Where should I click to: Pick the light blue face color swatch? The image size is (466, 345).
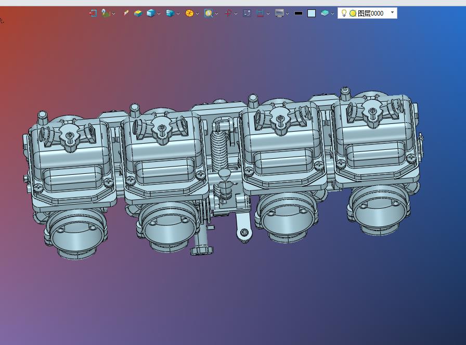click(312, 13)
